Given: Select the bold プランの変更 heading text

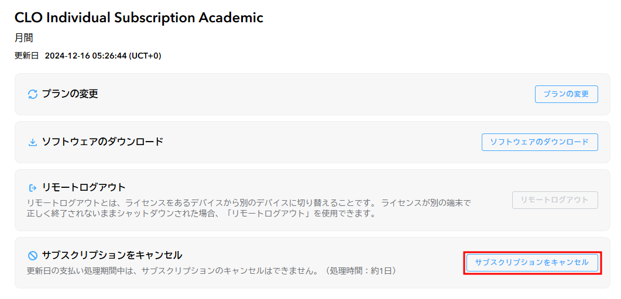Looking at the screenshot, I should [70, 94].
